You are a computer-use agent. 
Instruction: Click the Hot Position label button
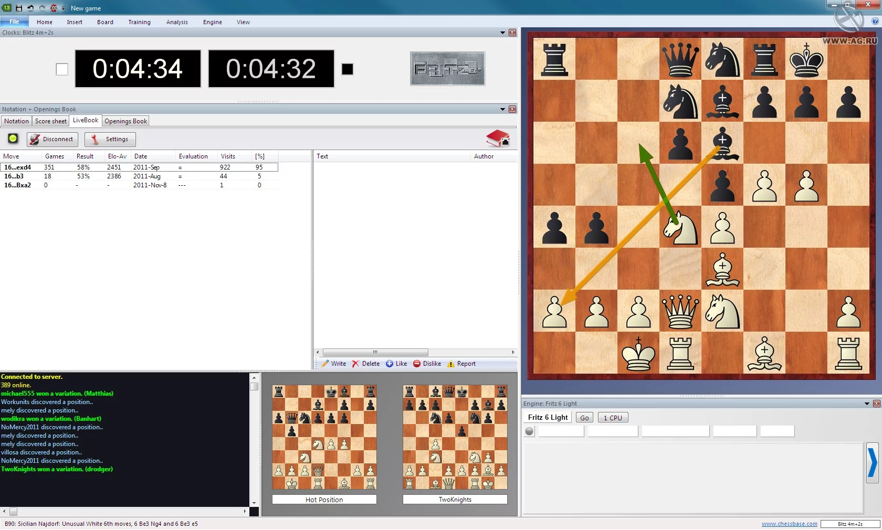point(324,500)
